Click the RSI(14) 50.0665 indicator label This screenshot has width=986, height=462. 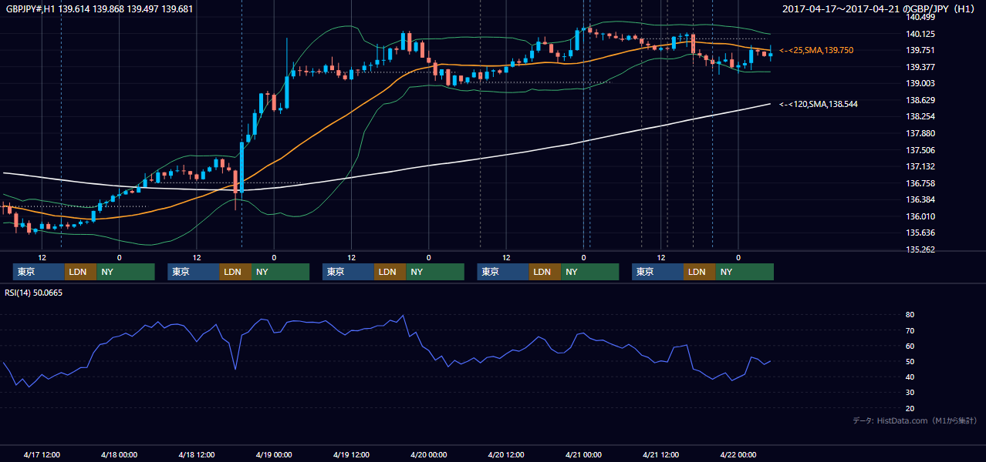click(x=33, y=293)
